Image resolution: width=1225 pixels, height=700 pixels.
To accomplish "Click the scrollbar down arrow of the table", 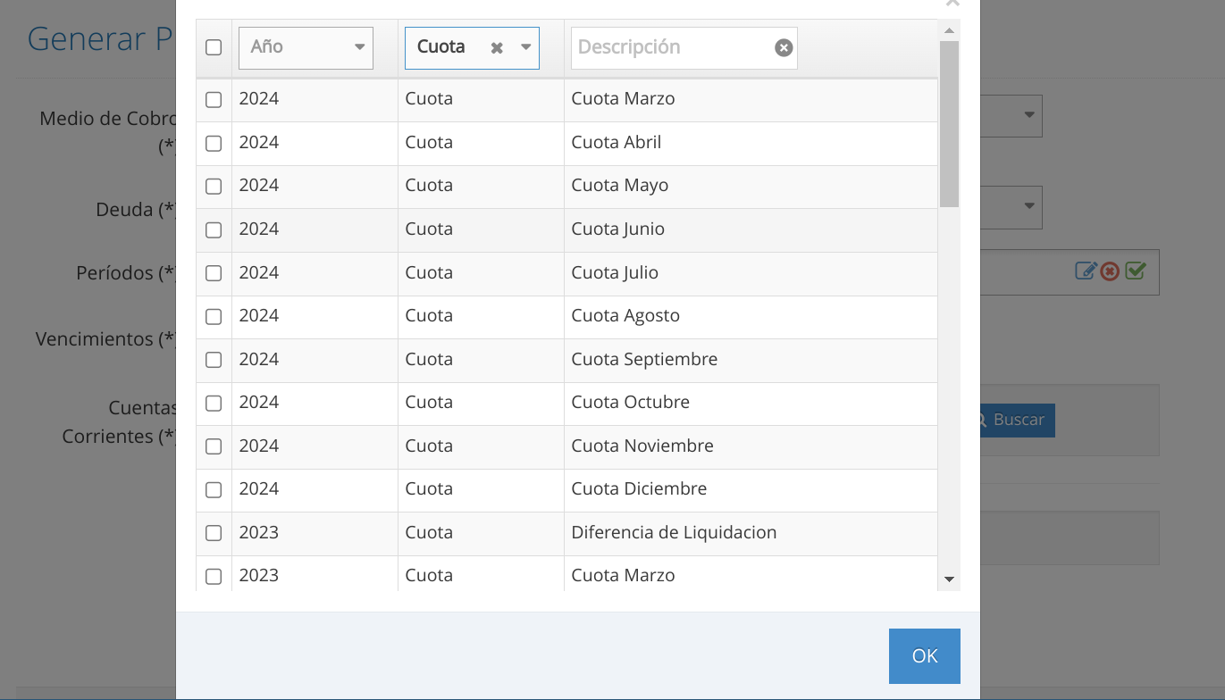I will point(948,580).
